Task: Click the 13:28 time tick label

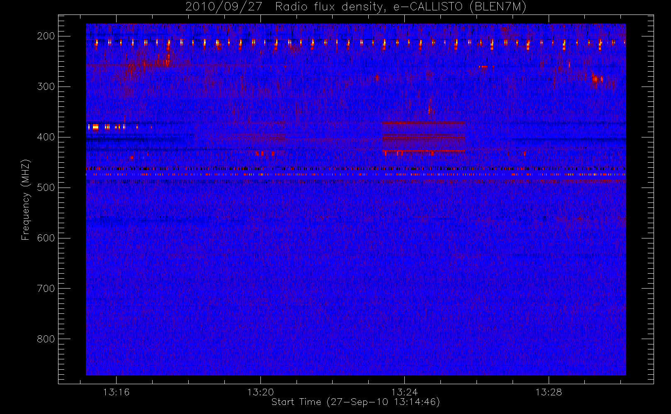Action: point(548,392)
